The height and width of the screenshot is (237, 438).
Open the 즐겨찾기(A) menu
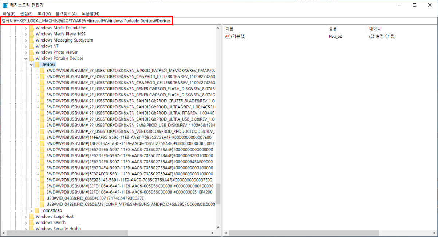coord(66,13)
